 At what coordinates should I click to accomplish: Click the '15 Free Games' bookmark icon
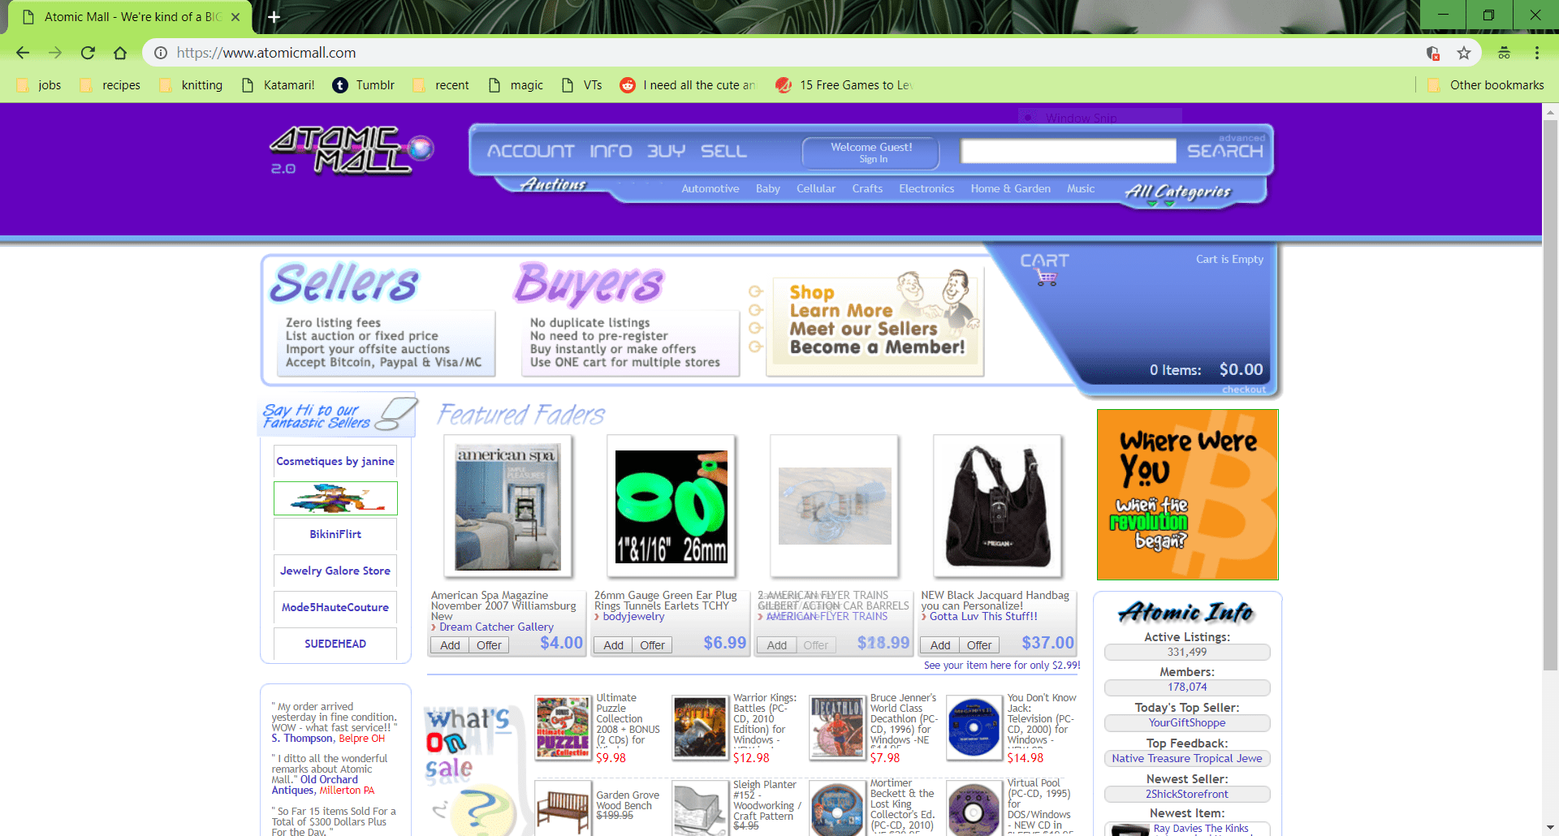point(784,84)
